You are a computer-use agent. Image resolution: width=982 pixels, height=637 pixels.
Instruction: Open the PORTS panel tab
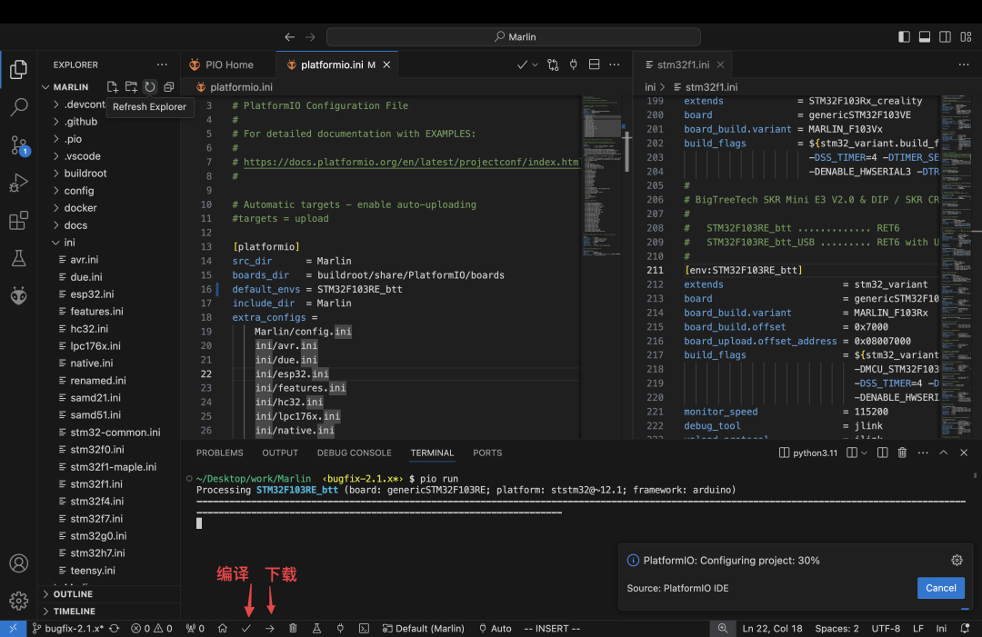pyautogui.click(x=487, y=453)
